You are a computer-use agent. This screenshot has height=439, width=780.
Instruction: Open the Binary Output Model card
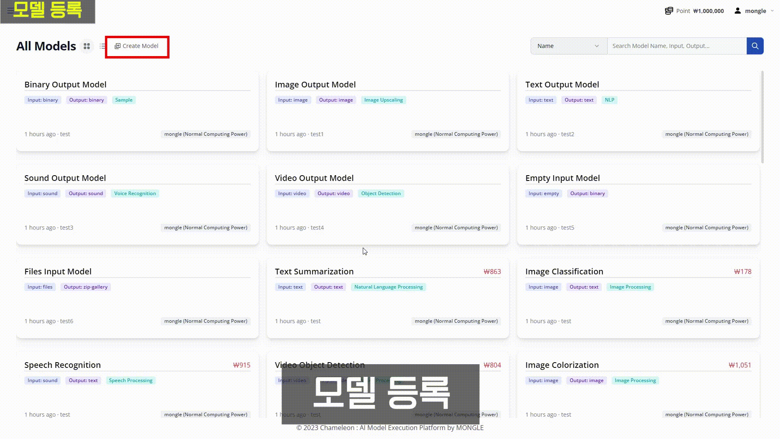(x=65, y=85)
